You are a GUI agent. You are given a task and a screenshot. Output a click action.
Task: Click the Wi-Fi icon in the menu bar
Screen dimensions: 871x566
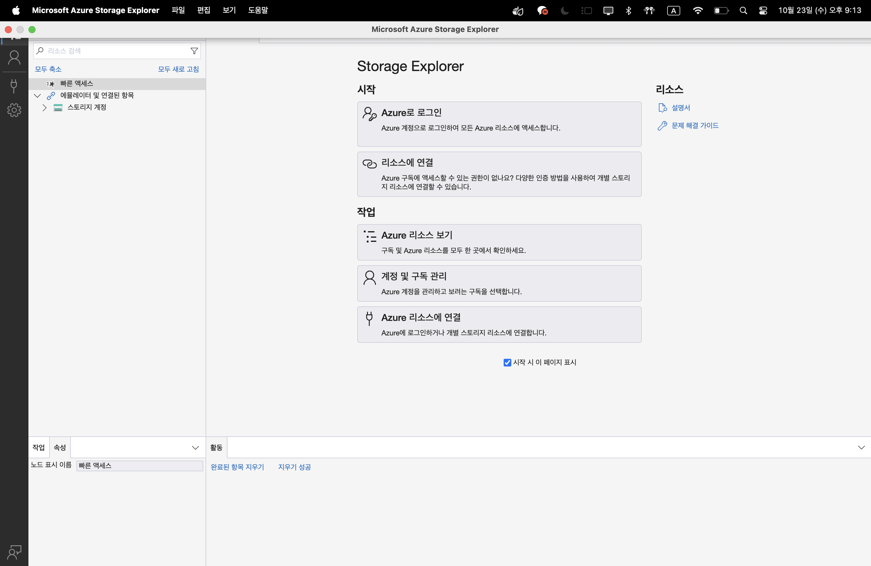coord(698,11)
